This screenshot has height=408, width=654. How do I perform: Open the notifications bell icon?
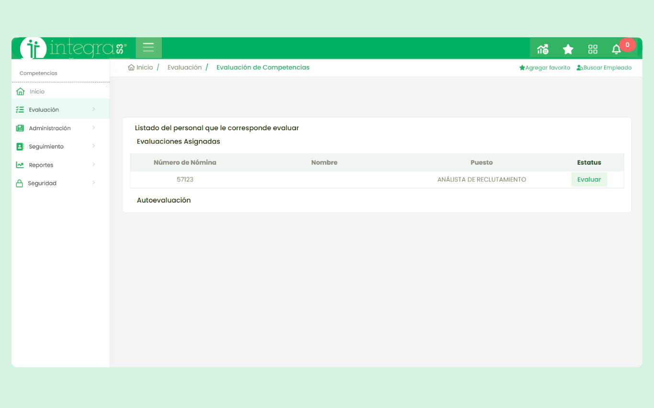(616, 49)
